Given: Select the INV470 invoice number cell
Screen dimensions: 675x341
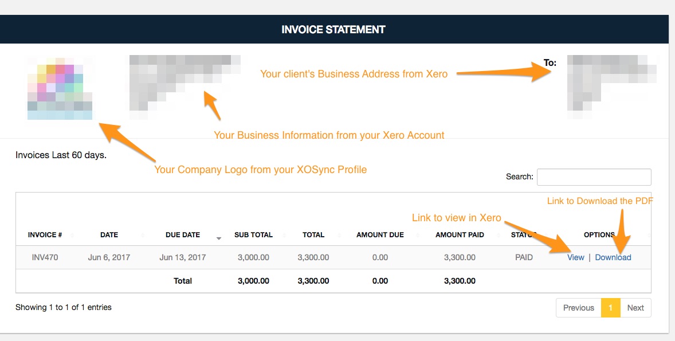Looking at the screenshot, I should [x=45, y=257].
